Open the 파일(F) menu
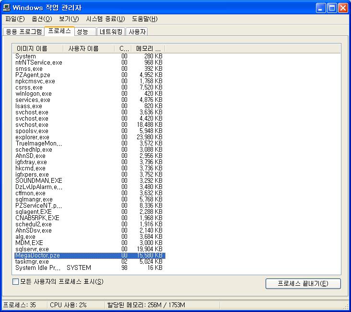351x312 pixels. 15,19
